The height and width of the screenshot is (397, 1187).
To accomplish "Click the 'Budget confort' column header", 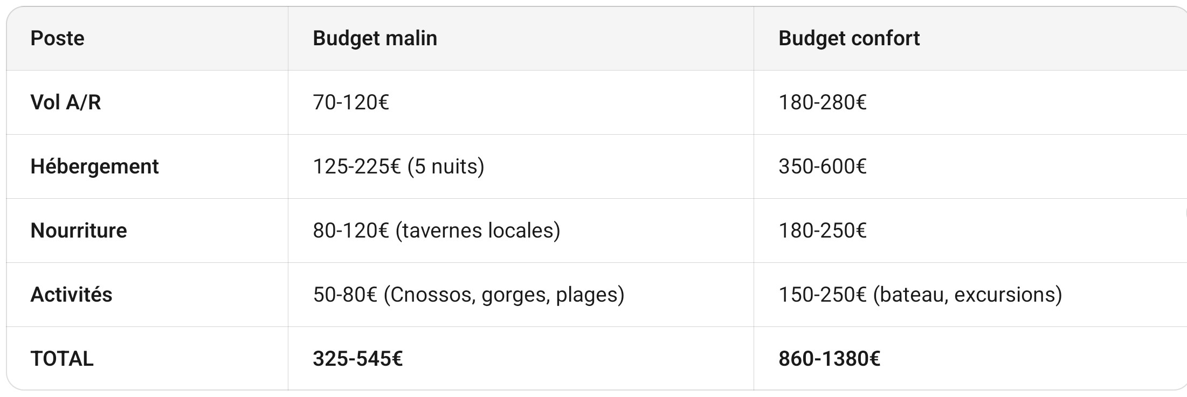I will (x=849, y=38).
